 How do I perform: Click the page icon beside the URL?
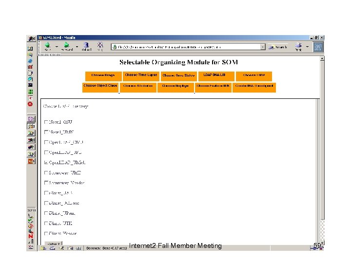pos(115,47)
